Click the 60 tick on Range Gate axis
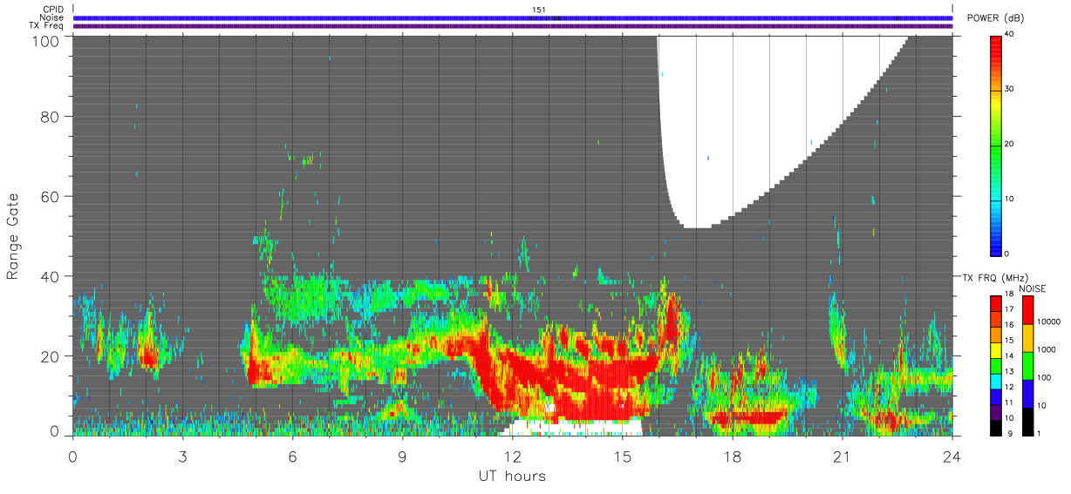The height and width of the screenshot is (494, 1071). (x=49, y=196)
